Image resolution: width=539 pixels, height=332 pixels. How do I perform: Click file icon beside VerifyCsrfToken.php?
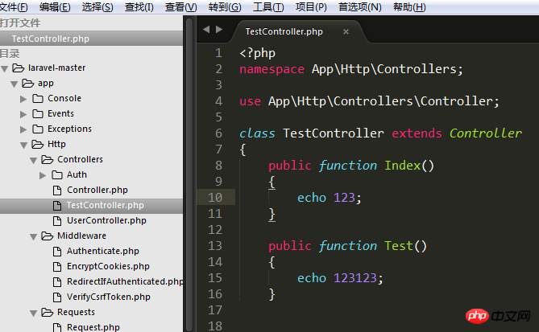coord(57,297)
